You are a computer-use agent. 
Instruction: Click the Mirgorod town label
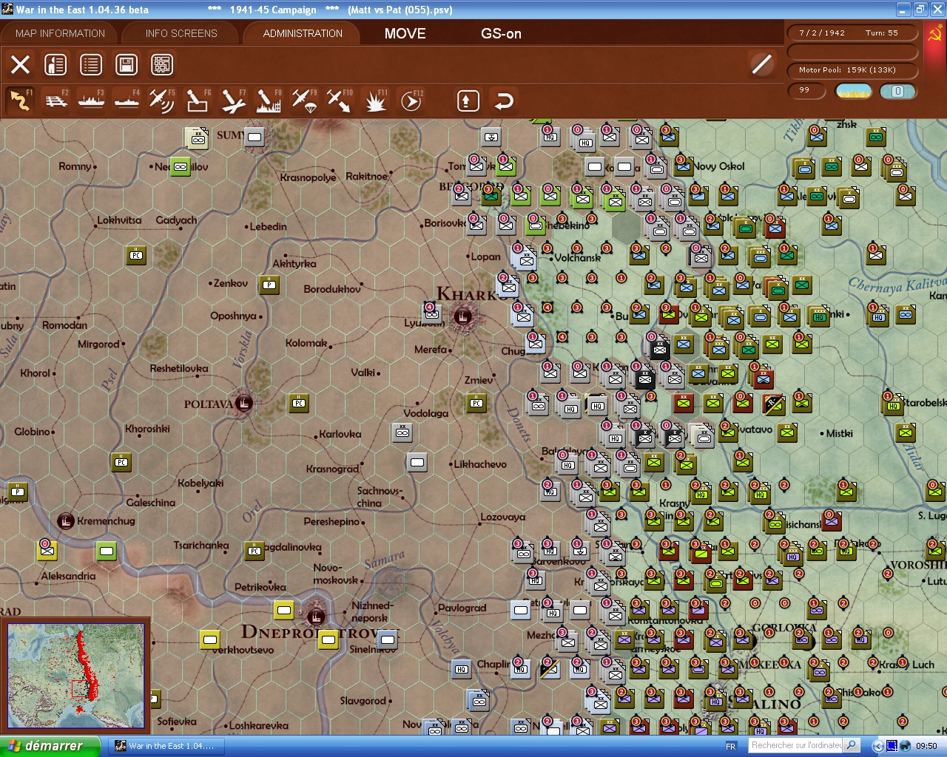98,344
